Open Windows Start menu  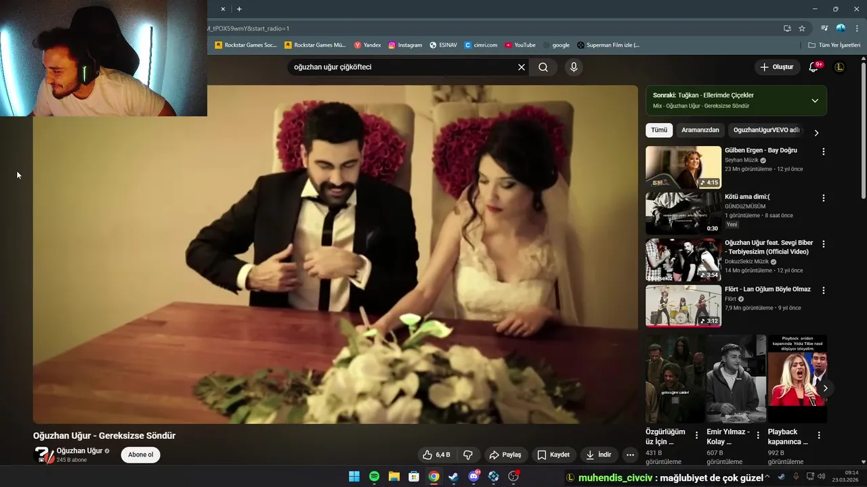point(354,476)
